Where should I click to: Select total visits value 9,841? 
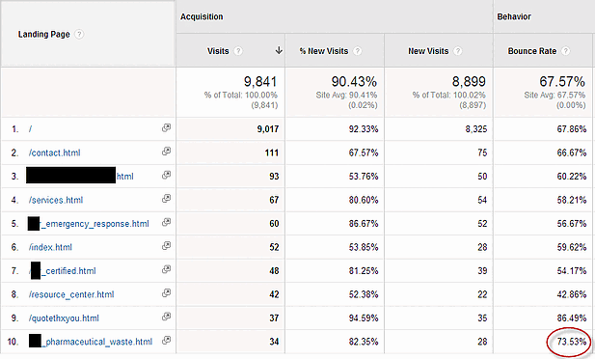pyautogui.click(x=260, y=81)
